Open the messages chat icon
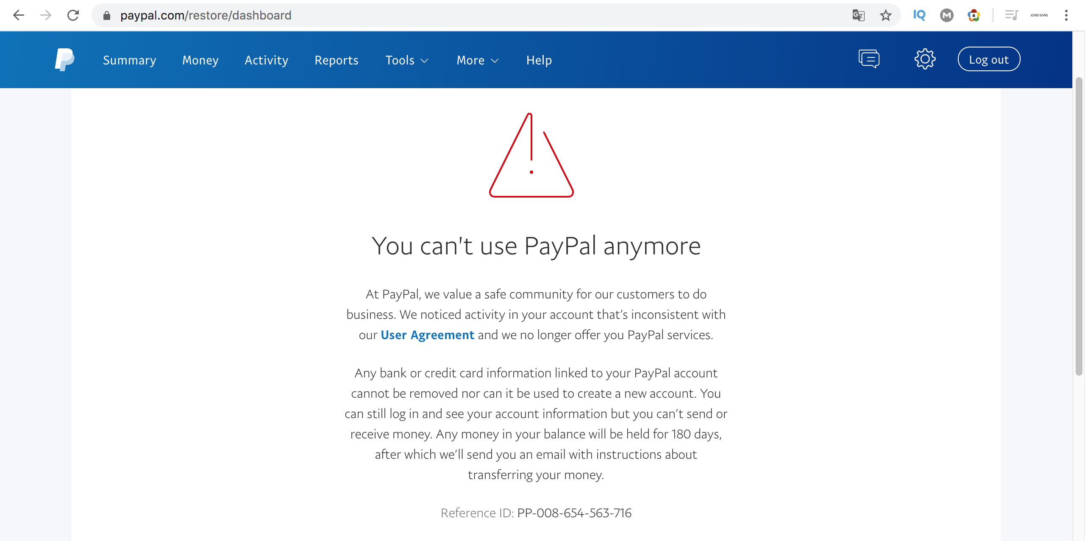This screenshot has height=541, width=1085. pos(869,59)
